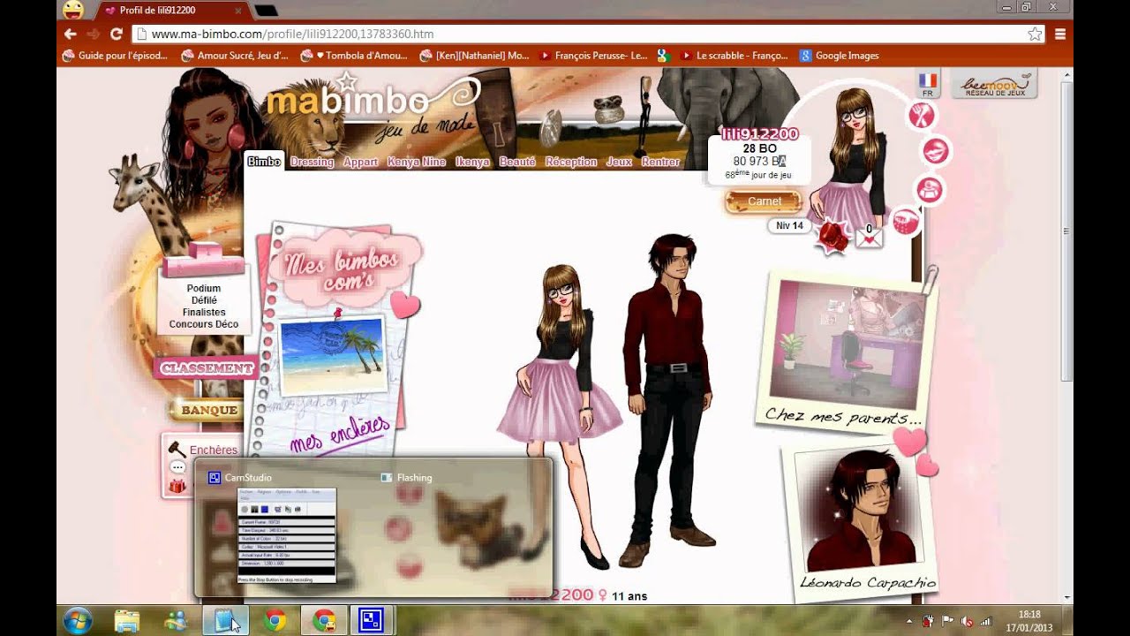The image size is (1130, 636).
Task: Open the Concours Déco link
Action: (x=204, y=324)
